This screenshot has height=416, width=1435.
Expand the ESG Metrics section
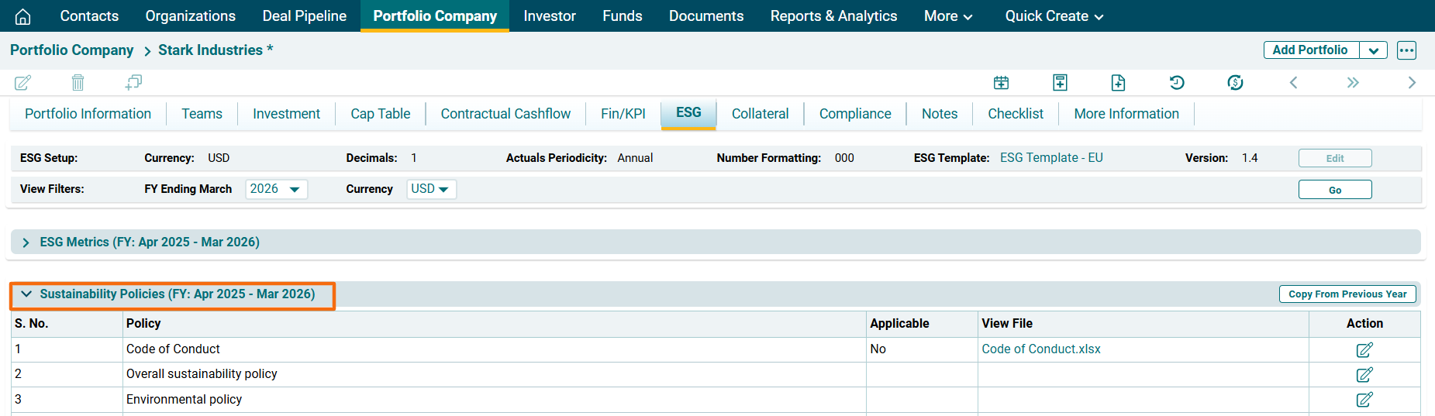(x=26, y=242)
